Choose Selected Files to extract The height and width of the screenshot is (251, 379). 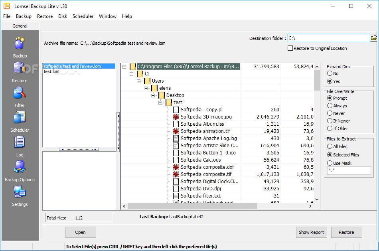click(330, 154)
